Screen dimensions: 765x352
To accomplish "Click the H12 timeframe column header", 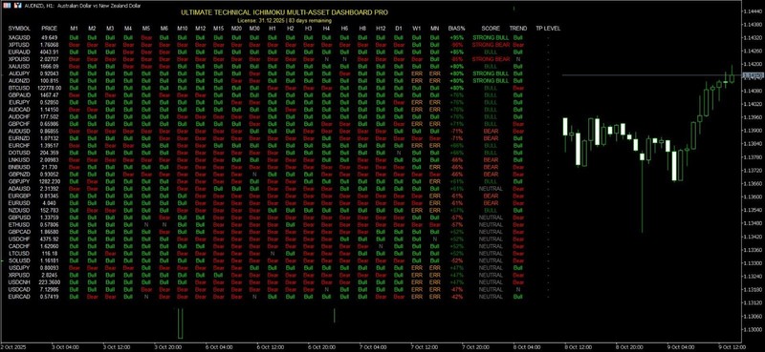I will (381, 29).
